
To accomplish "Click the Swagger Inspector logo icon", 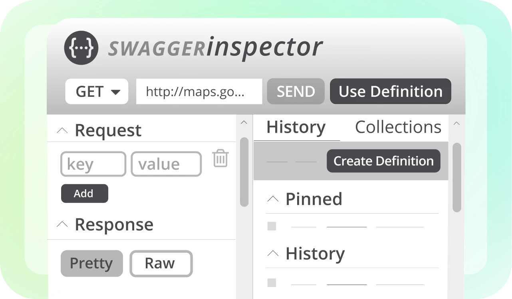I will (x=81, y=47).
